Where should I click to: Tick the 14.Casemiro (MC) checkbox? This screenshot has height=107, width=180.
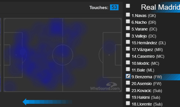point(128,55)
